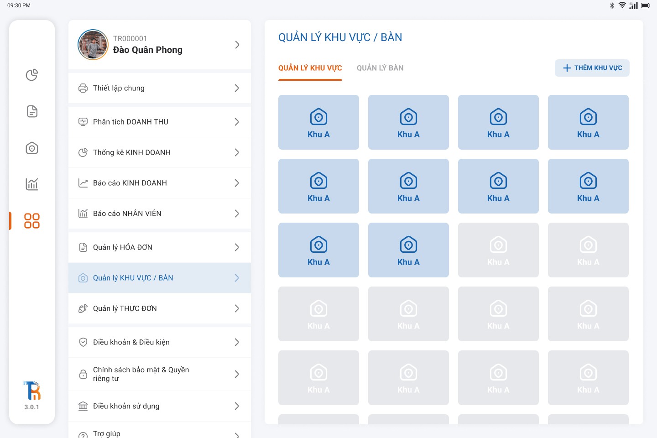Click the invoice icon beside Quản lý HÓA ĐƠN
Screen dimensions: 657x438
point(83,247)
